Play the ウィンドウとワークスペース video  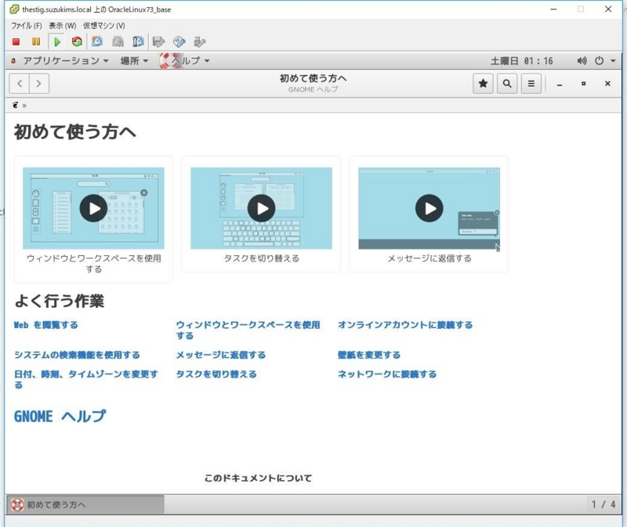(x=93, y=208)
